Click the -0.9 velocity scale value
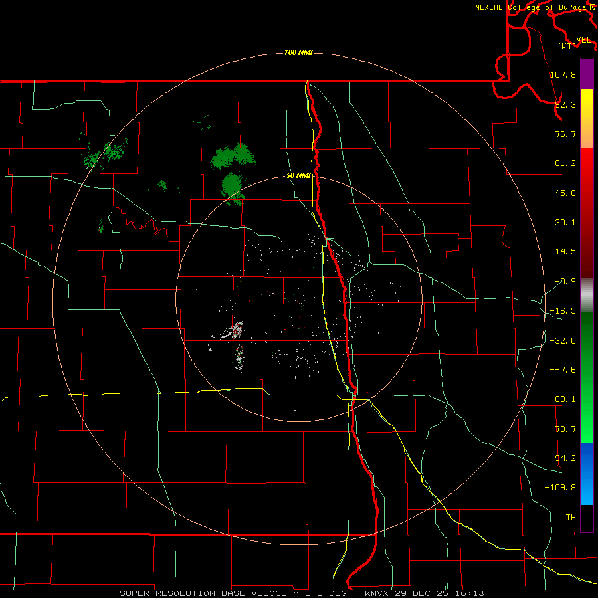This screenshot has width=598, height=598. (x=565, y=282)
